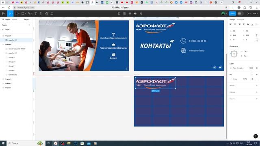Screen dimensions: 260x146
Task: Open zoom level dropdown
Action: pyautogui.click(x=255, y=13)
